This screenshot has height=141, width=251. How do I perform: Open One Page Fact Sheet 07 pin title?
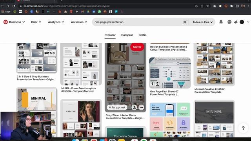click(x=164, y=93)
